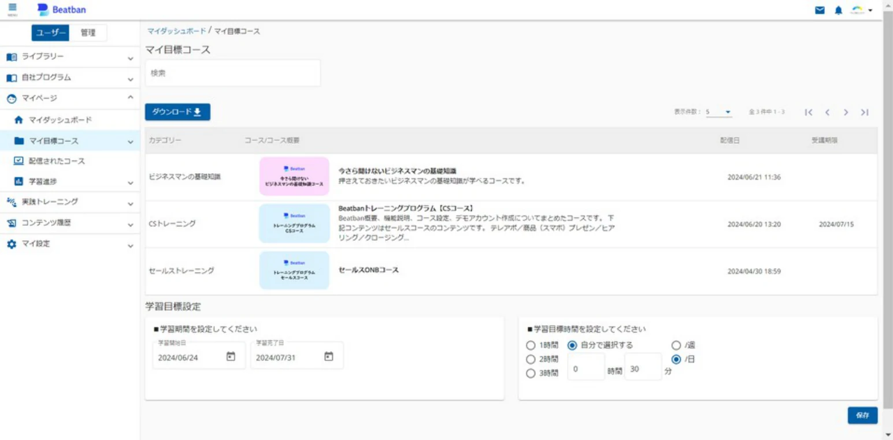Image resolution: width=893 pixels, height=440 pixels.
Task: Open the hamburger MENU icon
Action: (13, 9)
